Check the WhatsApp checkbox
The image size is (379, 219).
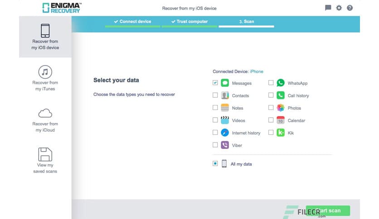pyautogui.click(x=271, y=83)
